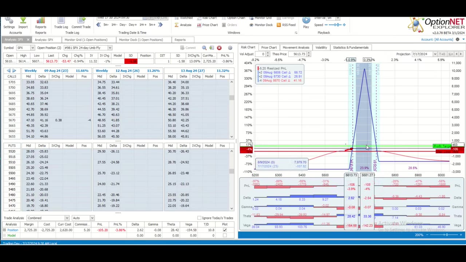The image size is (466, 262).
Task: Open the Reports bar-chart icon
Action: click(x=41, y=23)
